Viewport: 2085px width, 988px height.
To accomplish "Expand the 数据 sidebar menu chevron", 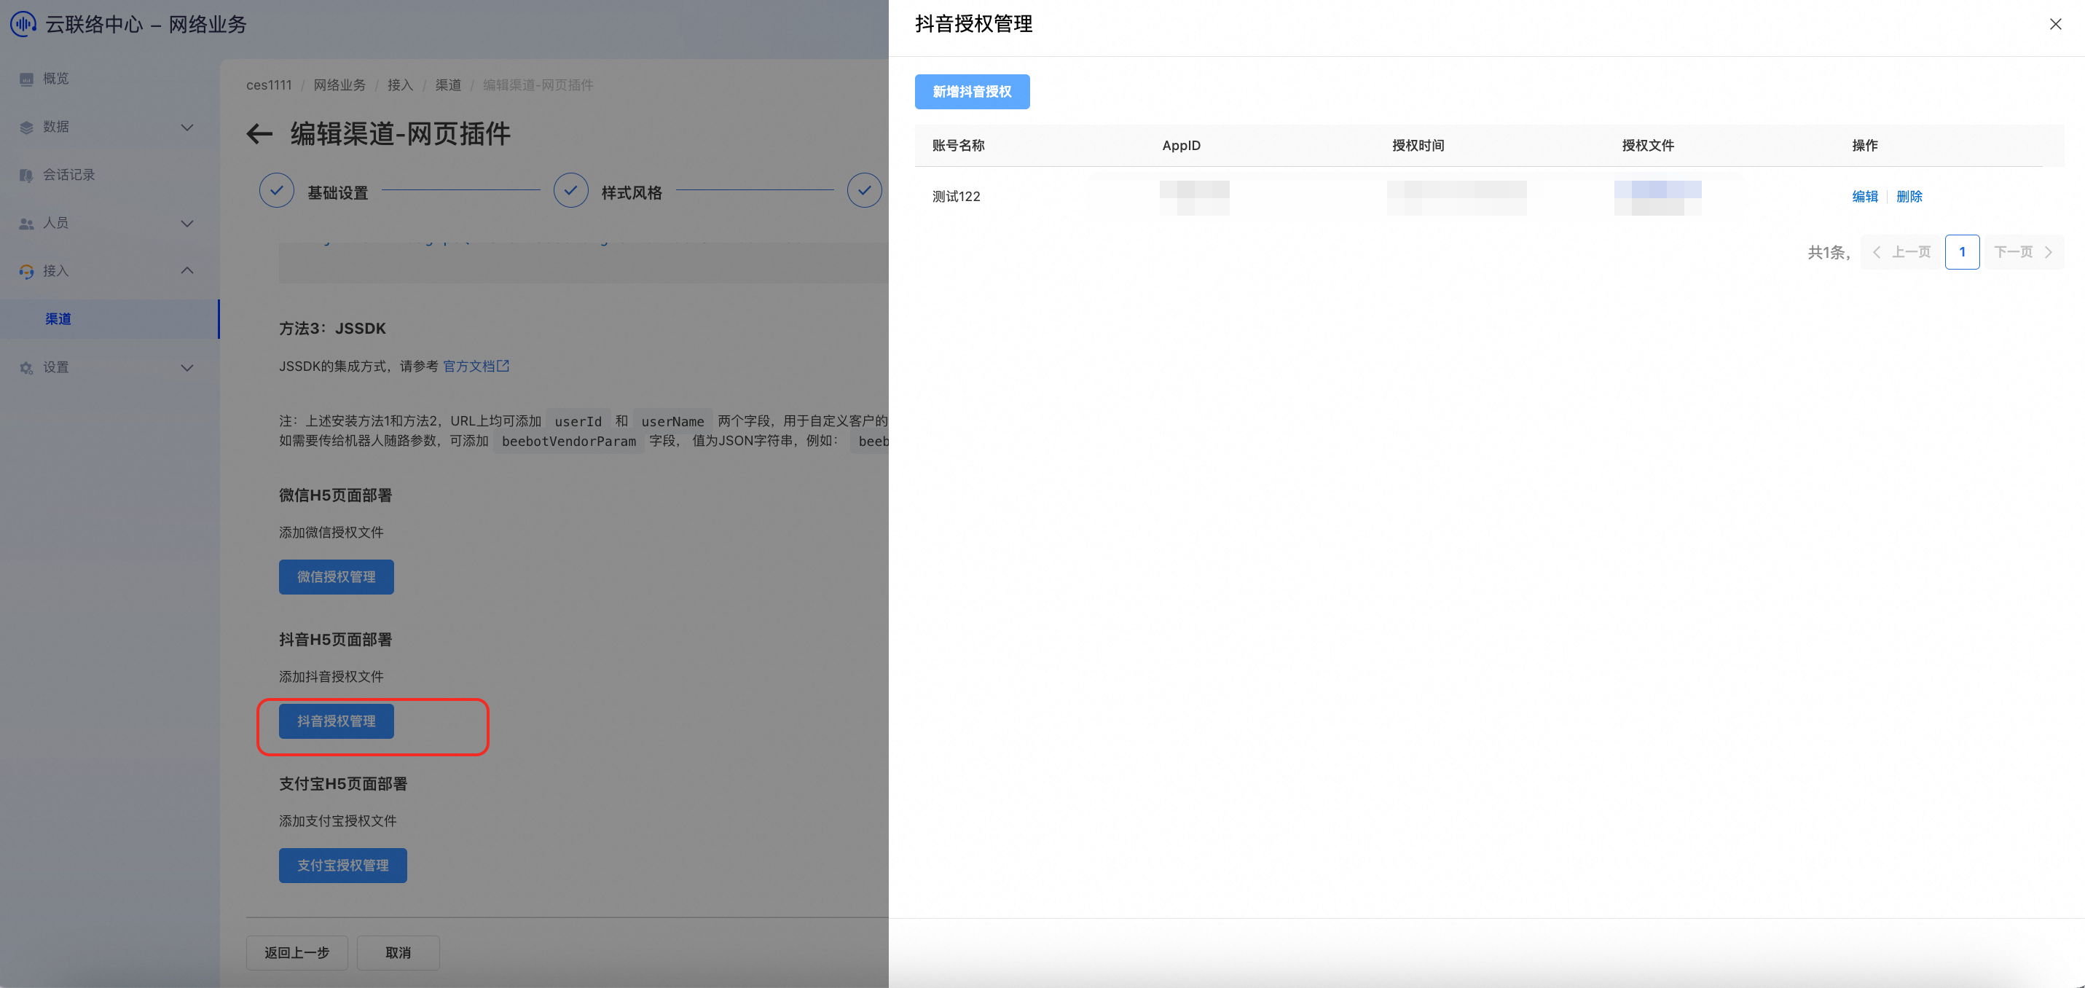I will tap(187, 128).
